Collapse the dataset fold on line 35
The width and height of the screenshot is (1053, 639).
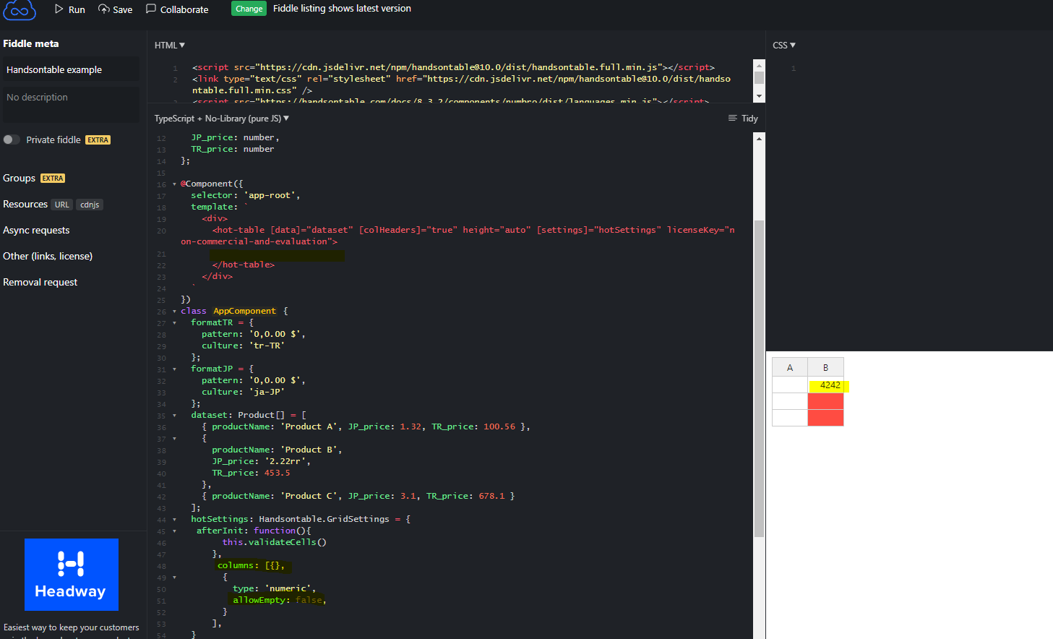point(174,416)
